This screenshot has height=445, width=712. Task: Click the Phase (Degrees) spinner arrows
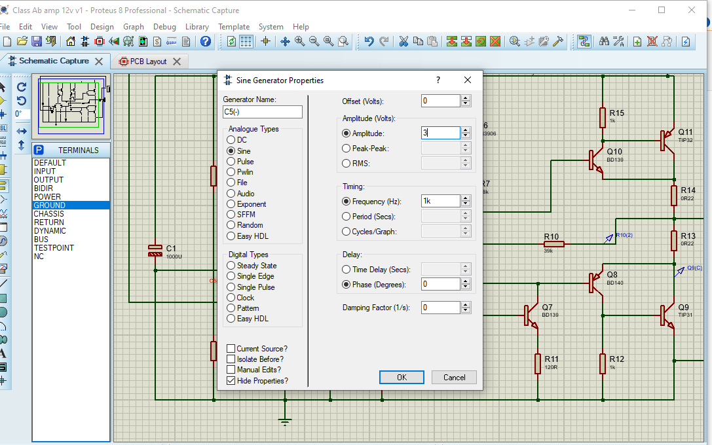[x=466, y=284]
